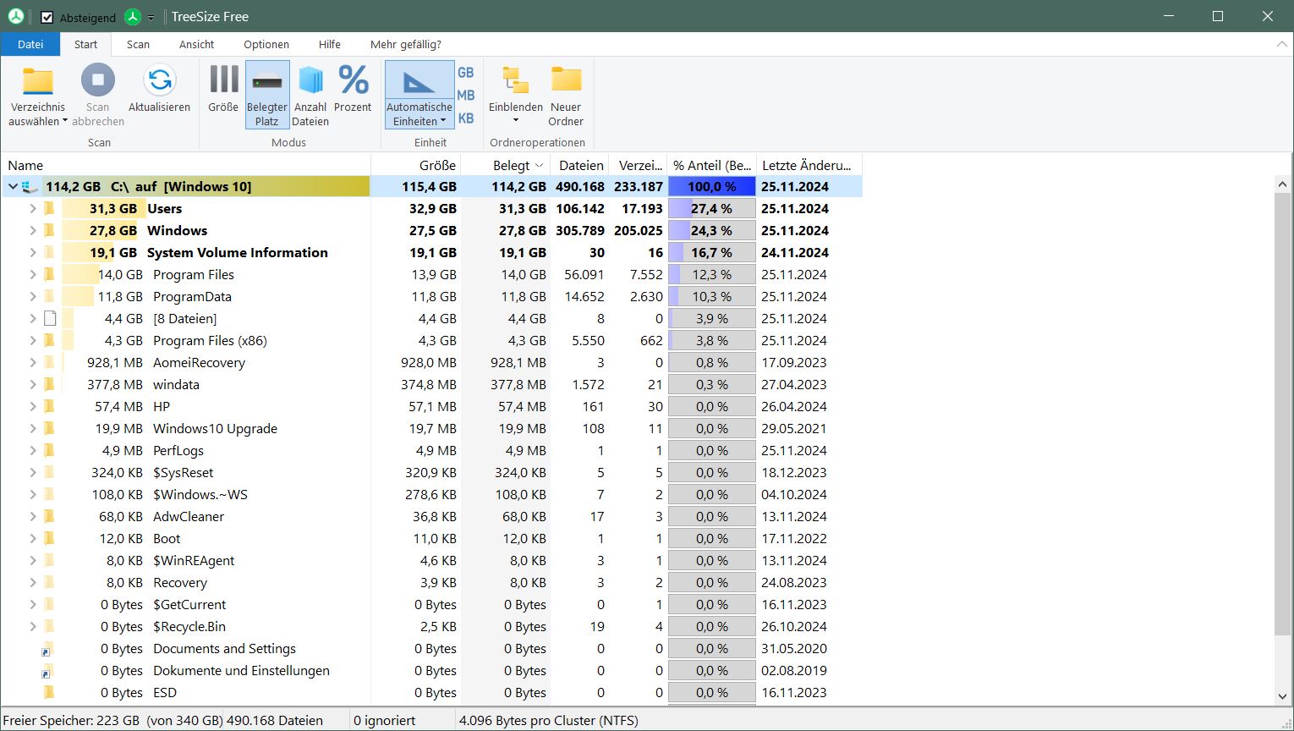Viewport: 1294px width, 731px height.
Task: Click the 27,4 % bar of Users
Action: click(712, 209)
